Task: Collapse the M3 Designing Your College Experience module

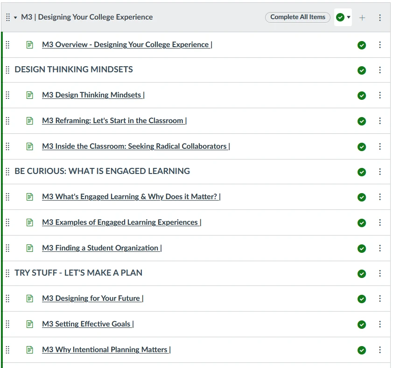Action: pos(15,18)
